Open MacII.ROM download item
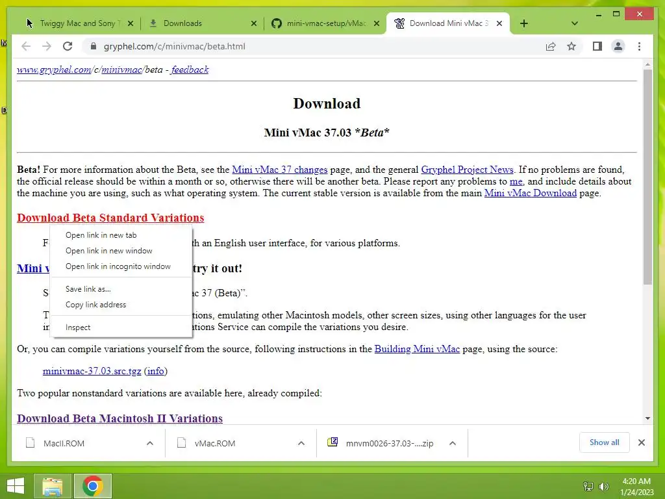This screenshot has width=665, height=499. (64, 443)
